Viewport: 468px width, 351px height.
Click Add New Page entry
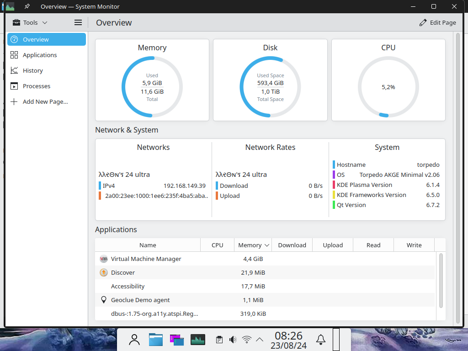pos(47,101)
